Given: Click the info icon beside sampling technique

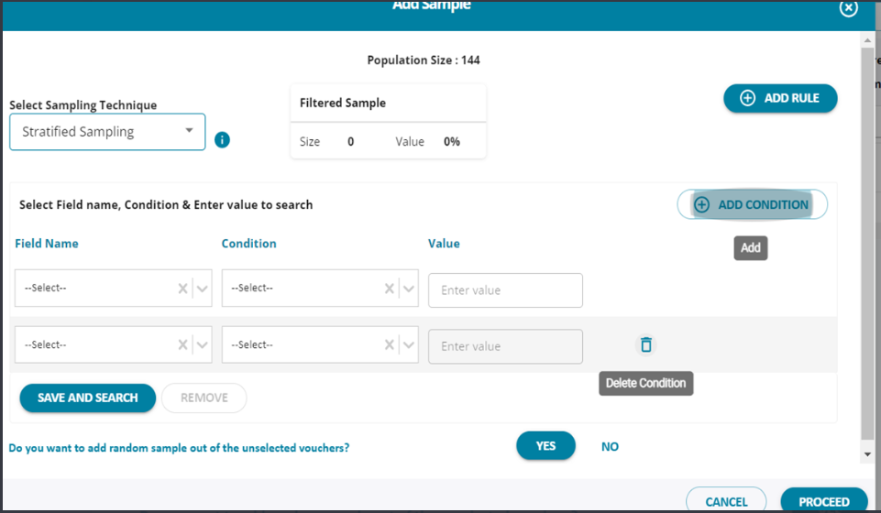Looking at the screenshot, I should click(222, 140).
